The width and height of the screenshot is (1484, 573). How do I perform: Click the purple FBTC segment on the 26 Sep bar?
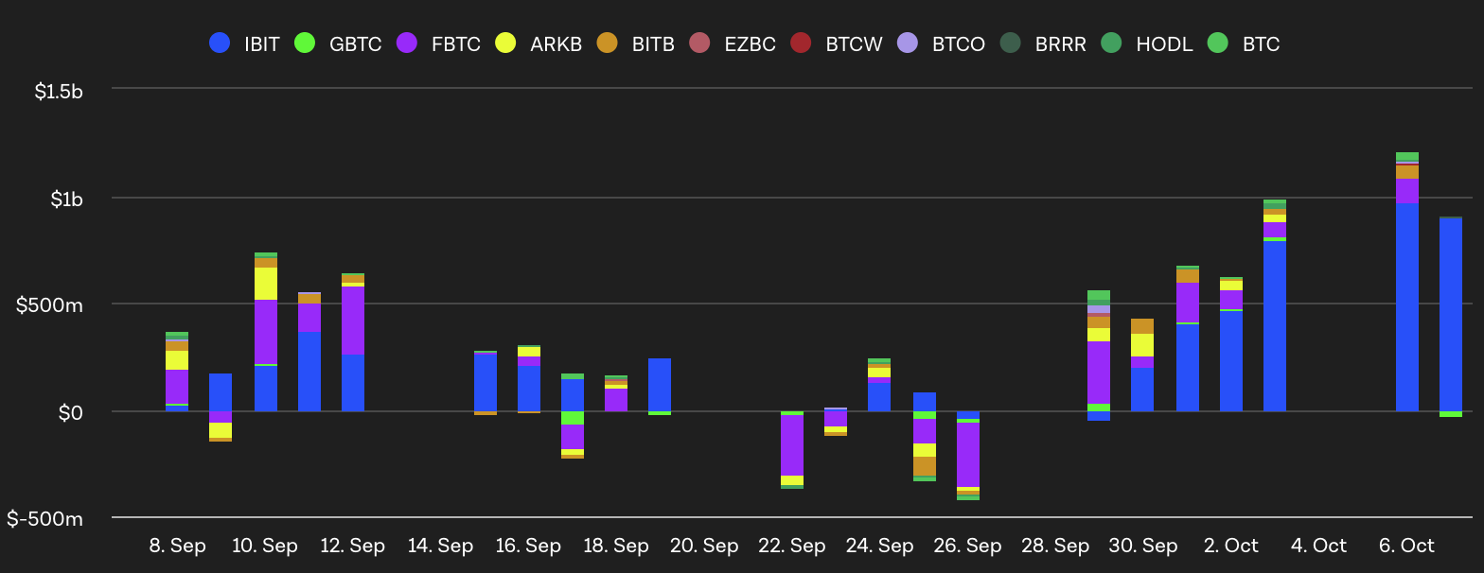click(x=968, y=455)
